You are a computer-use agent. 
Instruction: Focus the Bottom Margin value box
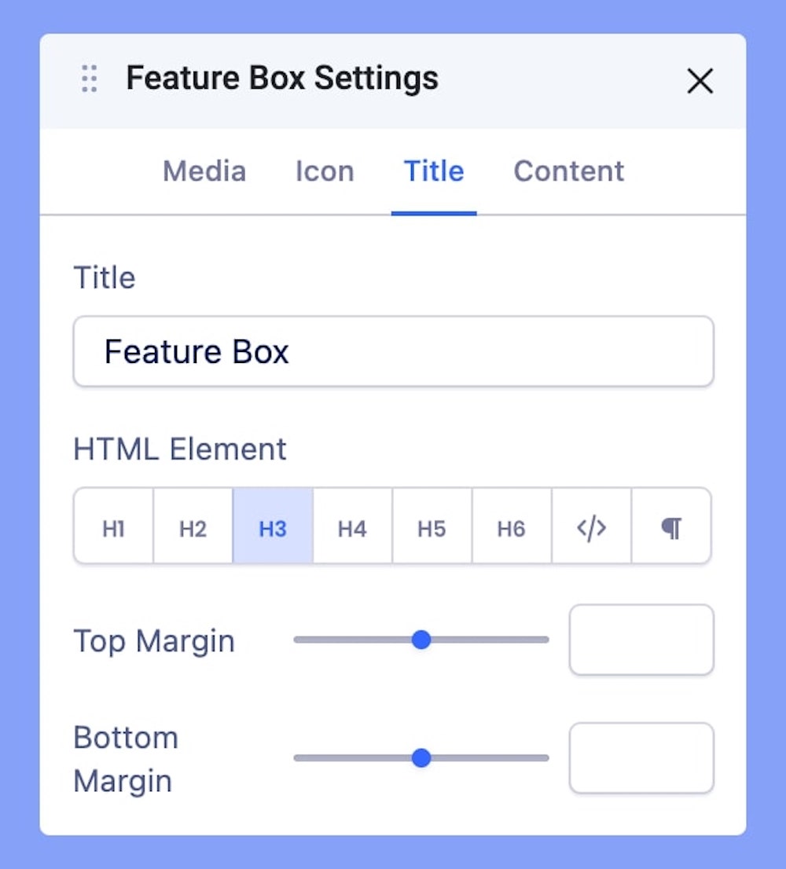click(641, 758)
